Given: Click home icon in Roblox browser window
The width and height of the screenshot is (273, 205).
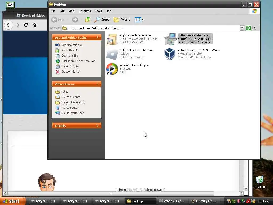Looking at the screenshot, I should pos(34,25).
